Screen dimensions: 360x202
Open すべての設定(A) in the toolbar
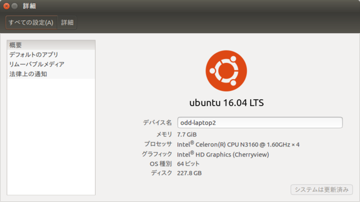tap(31, 22)
